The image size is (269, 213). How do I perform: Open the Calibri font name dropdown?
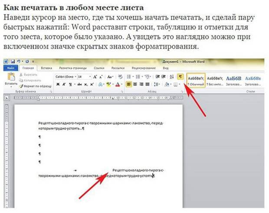[x=65, y=76]
